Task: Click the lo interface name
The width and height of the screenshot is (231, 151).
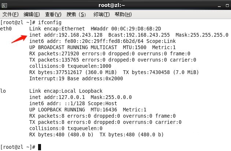Action: (x=3, y=91)
